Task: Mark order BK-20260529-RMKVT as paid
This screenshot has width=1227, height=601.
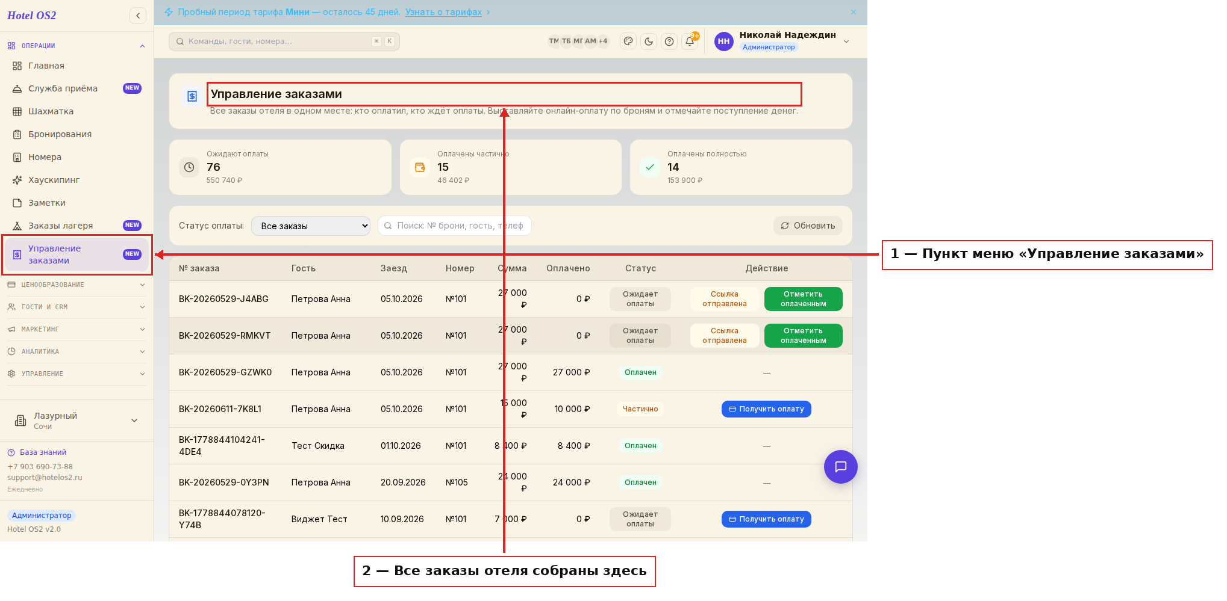Action: click(803, 336)
